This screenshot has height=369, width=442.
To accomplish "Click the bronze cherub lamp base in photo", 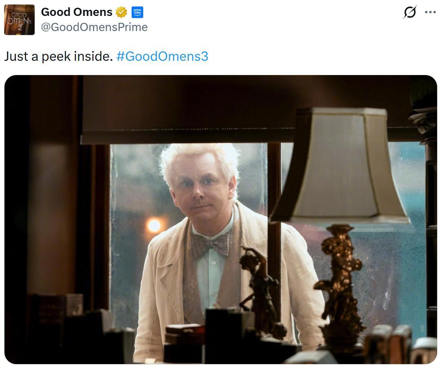I will tap(340, 285).
